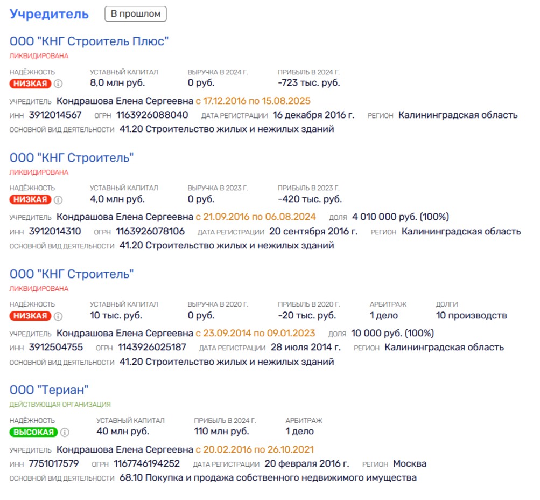Open КНГ Строитель registered 28 июля 2014
This screenshot has width=540, height=500.
(x=72, y=274)
